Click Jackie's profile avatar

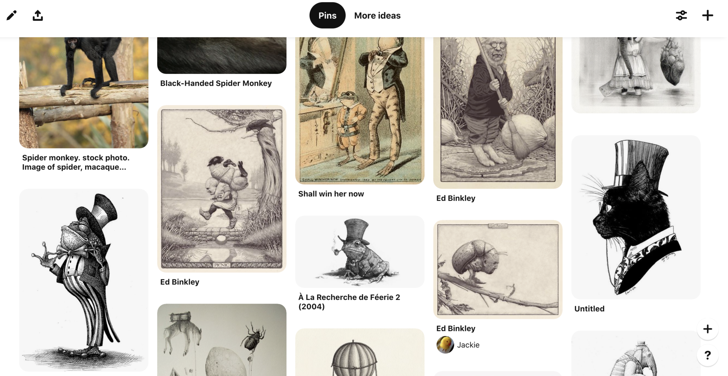click(x=445, y=345)
